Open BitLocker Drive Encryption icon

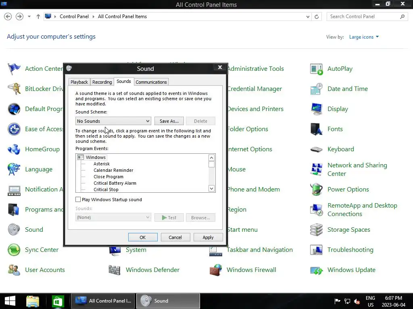[x=14, y=89]
